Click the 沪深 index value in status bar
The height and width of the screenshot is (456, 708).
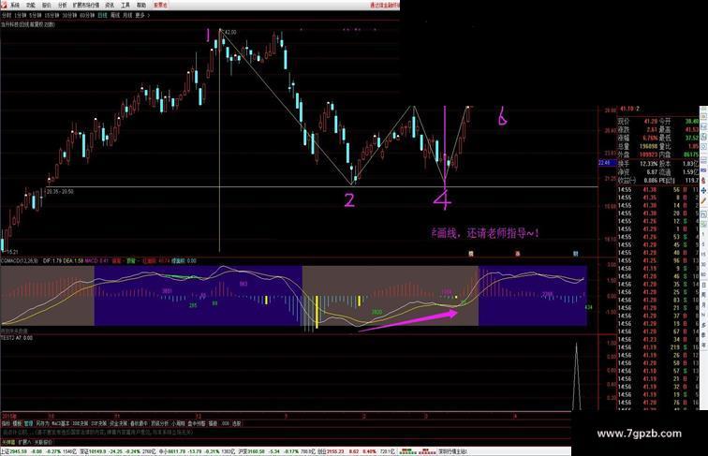pos(255,451)
